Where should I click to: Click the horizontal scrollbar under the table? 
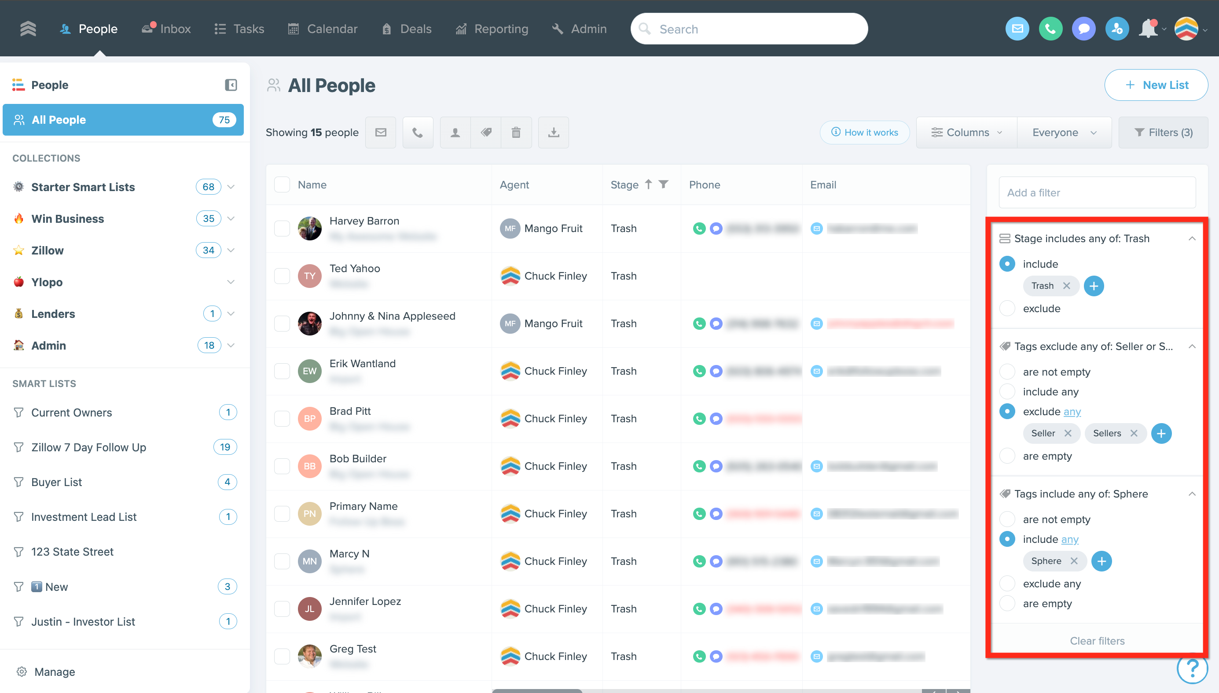point(537,691)
